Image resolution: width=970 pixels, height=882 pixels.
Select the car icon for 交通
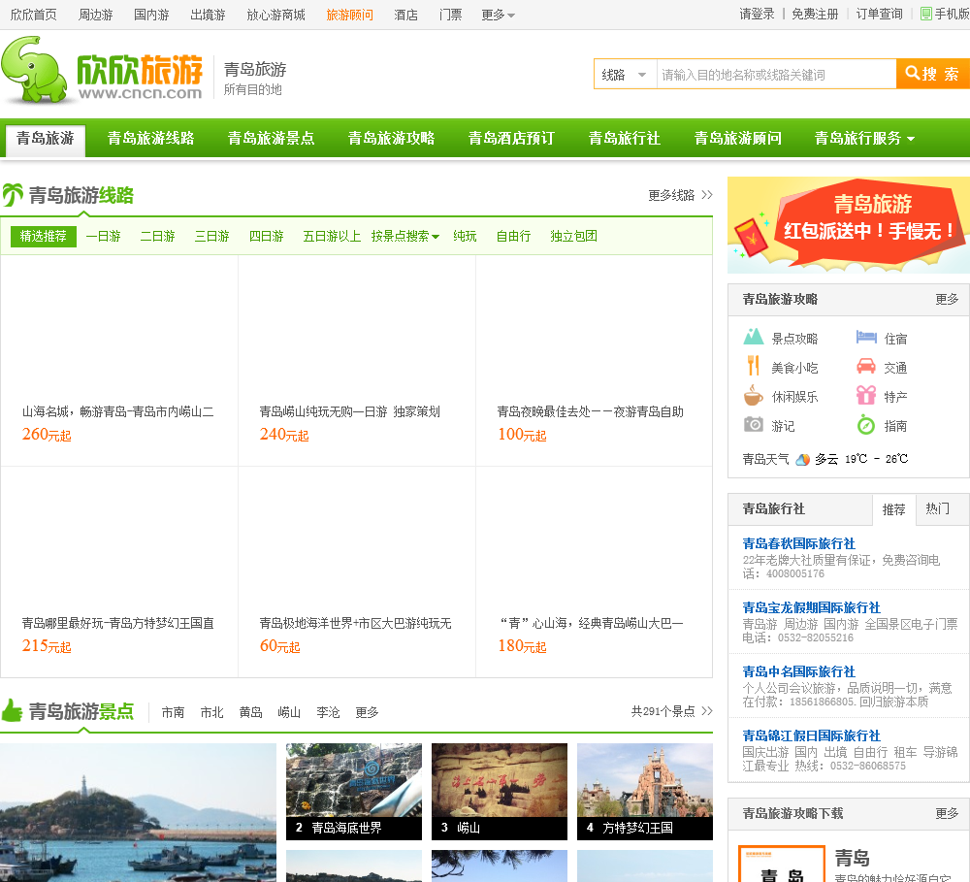866,367
